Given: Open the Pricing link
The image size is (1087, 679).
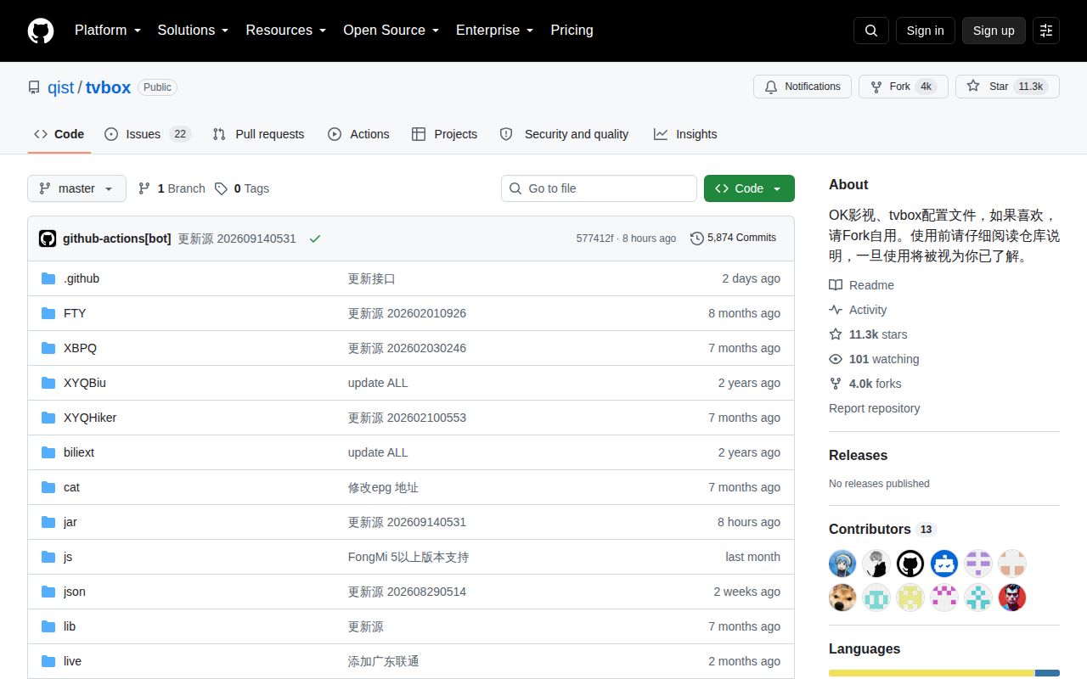Looking at the screenshot, I should pyautogui.click(x=572, y=31).
